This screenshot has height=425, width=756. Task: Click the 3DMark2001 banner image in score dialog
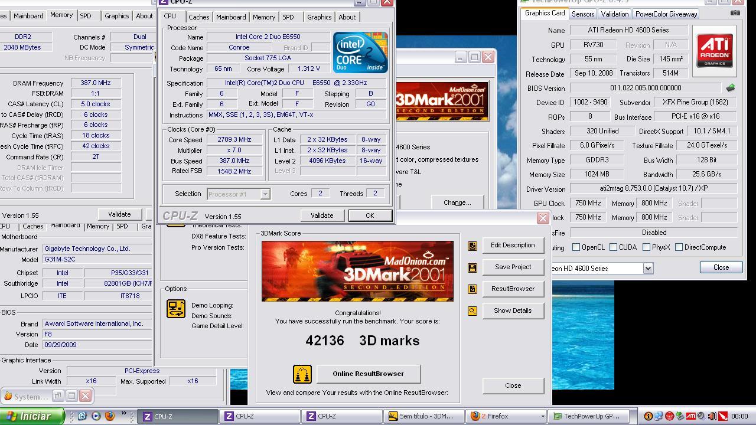357,271
